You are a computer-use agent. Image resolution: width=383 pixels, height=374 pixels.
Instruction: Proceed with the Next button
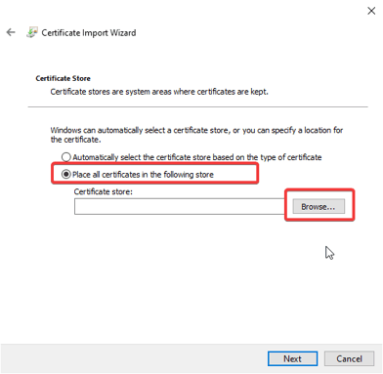pos(292,358)
